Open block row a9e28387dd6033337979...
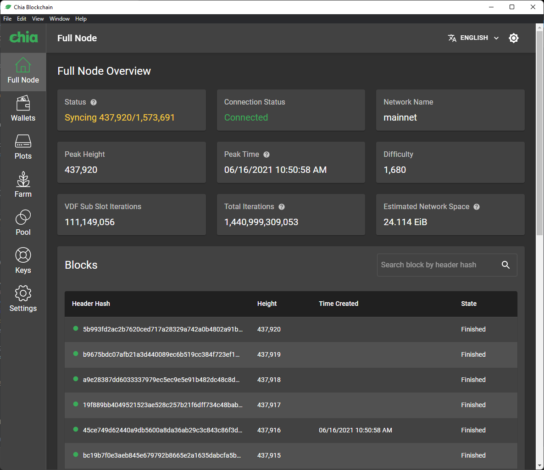Viewport: 544px width, 470px height. coord(291,380)
